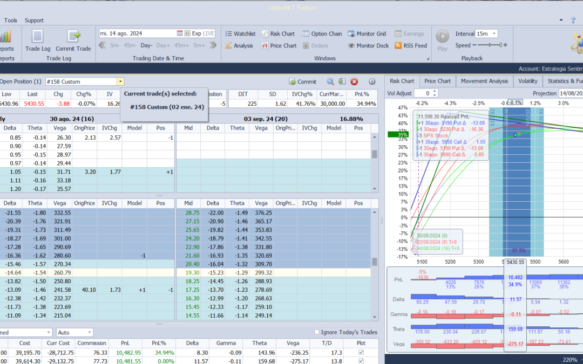583x364 pixels.
Task: Step forward one day with Day+
Action: tap(163, 46)
